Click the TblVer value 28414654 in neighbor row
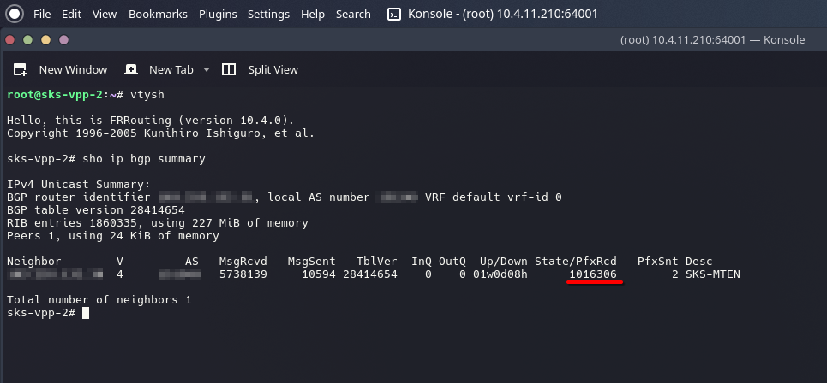The image size is (827, 383). coord(369,274)
